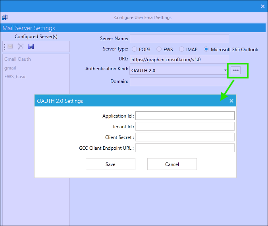Screen dimensions: 268x226
Task: Click the toolbar grip handle in Configured Servers
Action: point(5,46)
